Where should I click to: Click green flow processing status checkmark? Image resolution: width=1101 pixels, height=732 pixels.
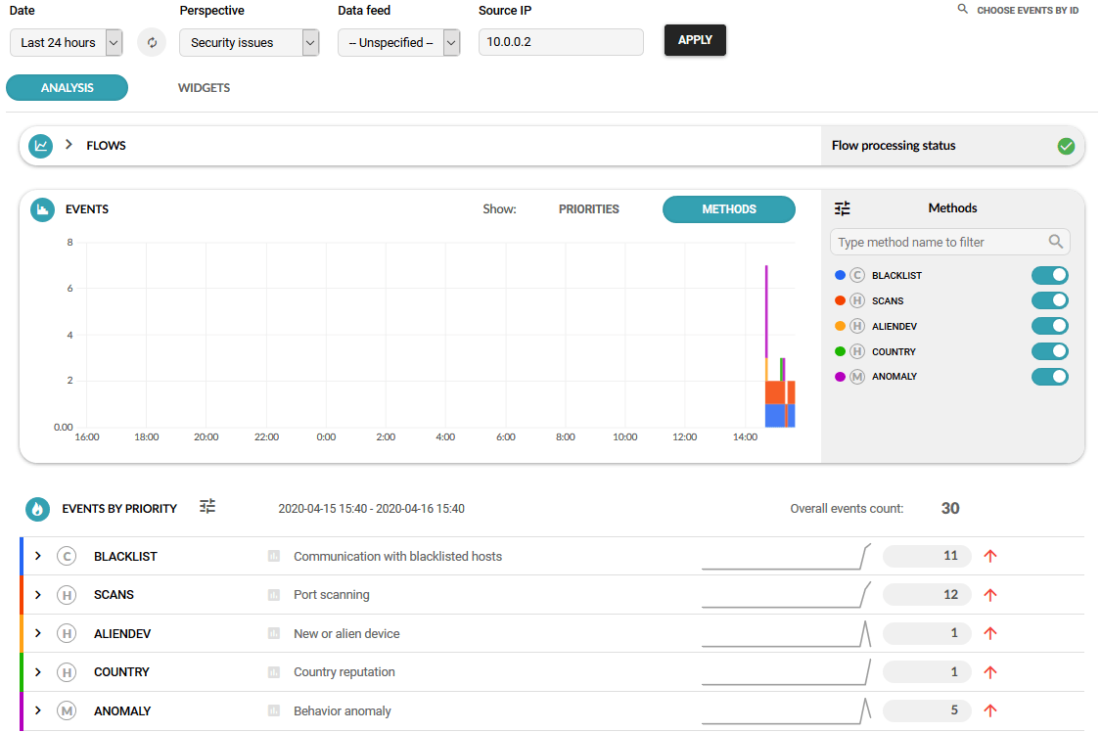tap(1067, 146)
